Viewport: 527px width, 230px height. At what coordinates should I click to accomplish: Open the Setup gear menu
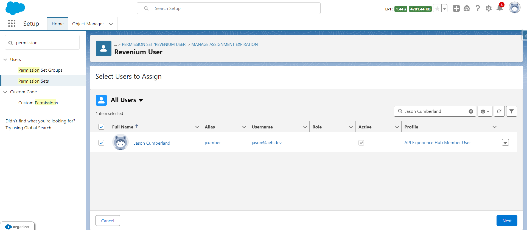489,9
